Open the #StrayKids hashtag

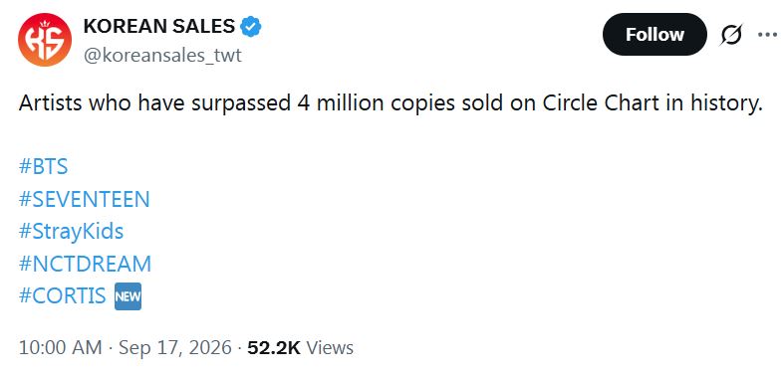pos(71,231)
